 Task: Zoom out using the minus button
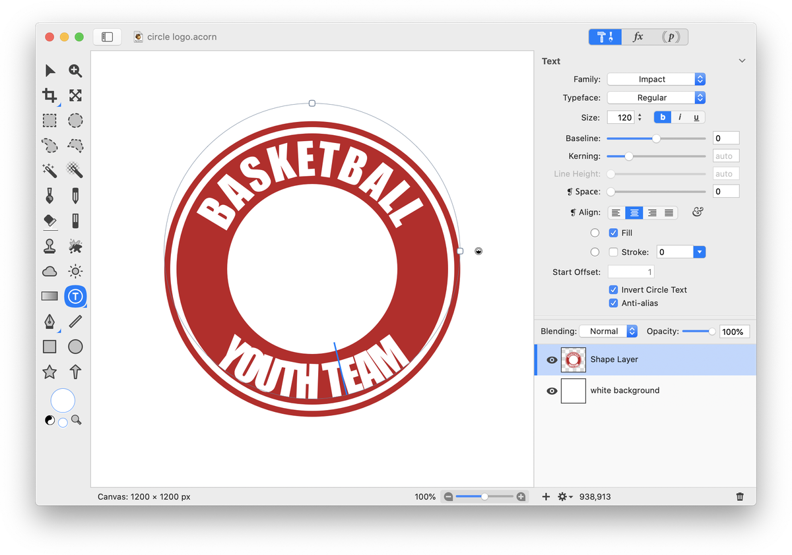coord(449,496)
